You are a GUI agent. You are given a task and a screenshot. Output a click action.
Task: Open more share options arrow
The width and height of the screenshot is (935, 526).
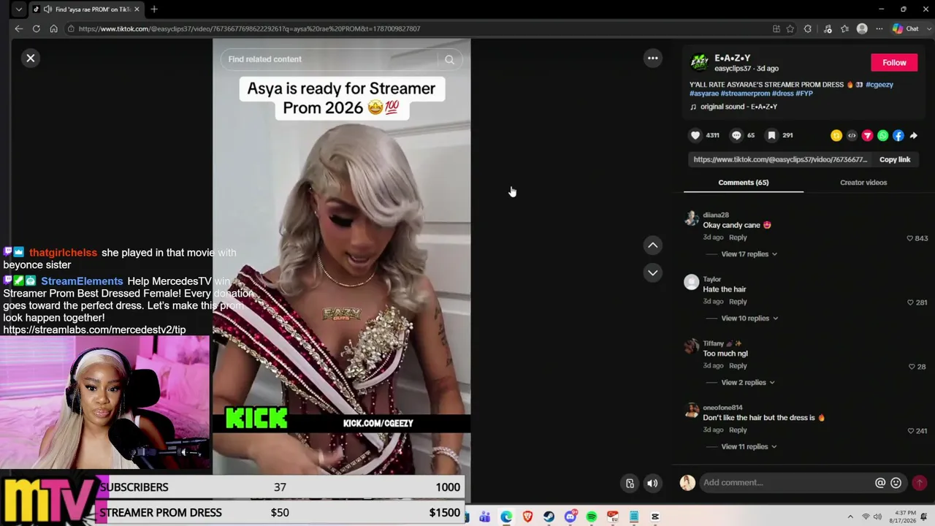pos(913,135)
